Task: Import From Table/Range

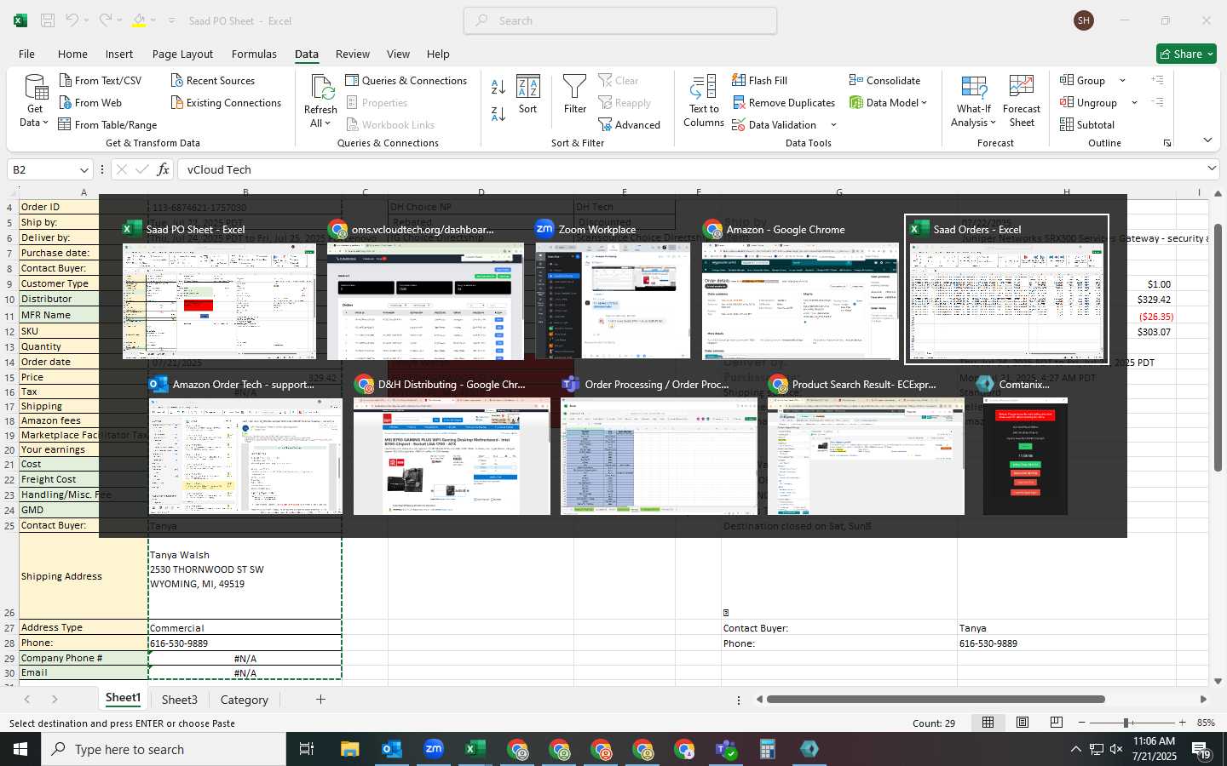Action: [107, 124]
